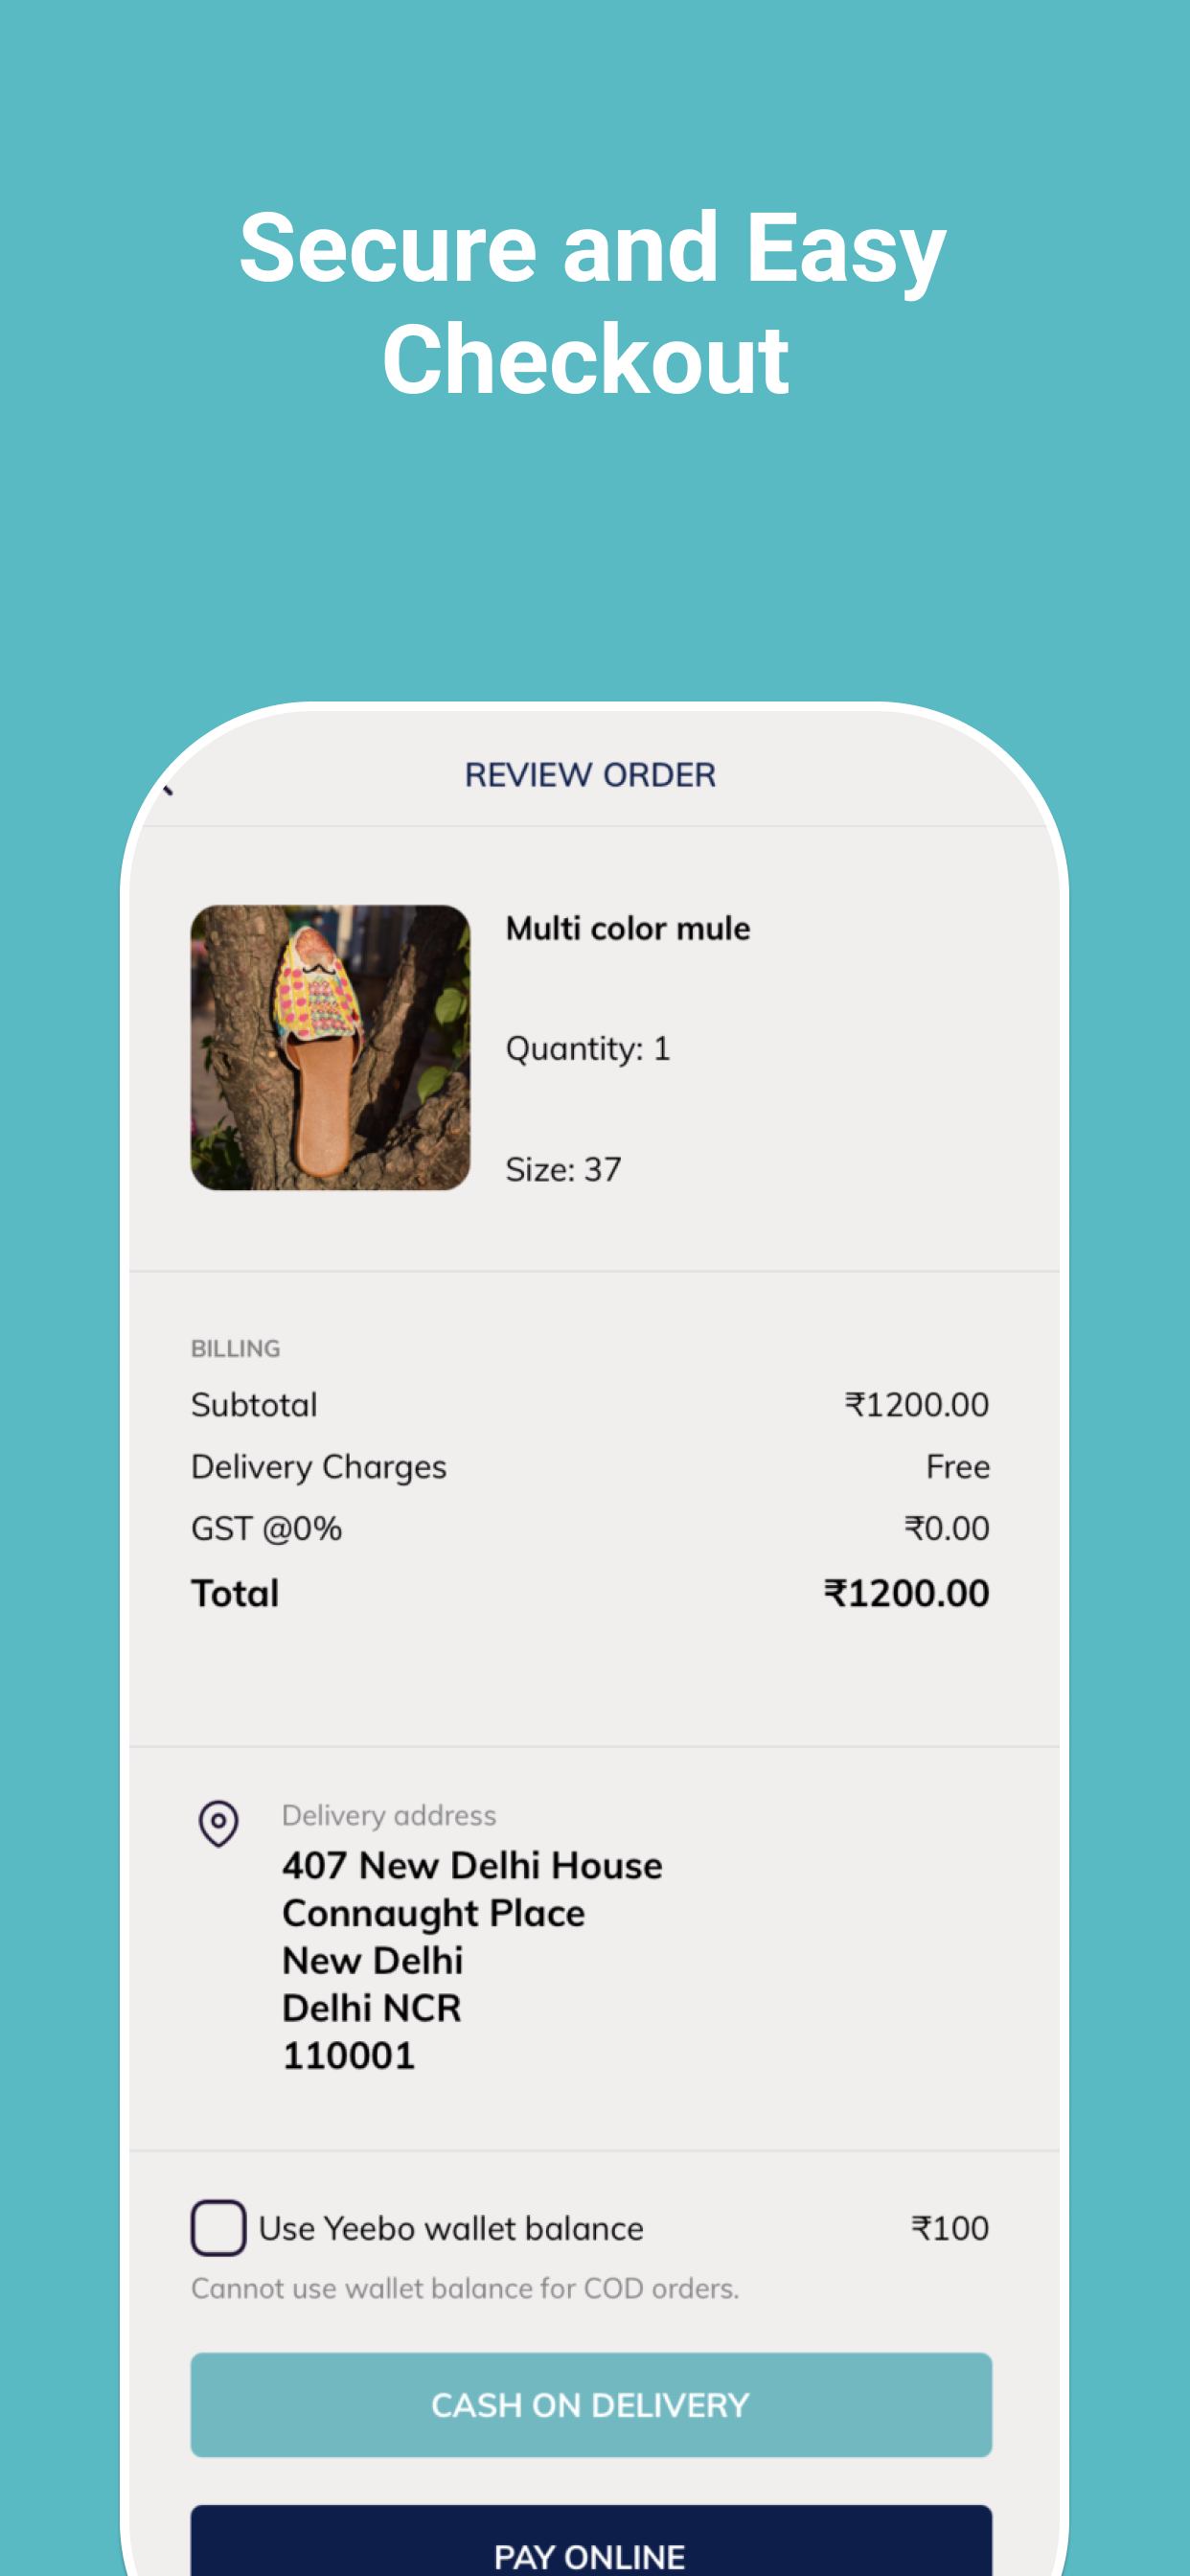Tap the Delivery Charges Free value
The image size is (1190, 2576).
[957, 1466]
